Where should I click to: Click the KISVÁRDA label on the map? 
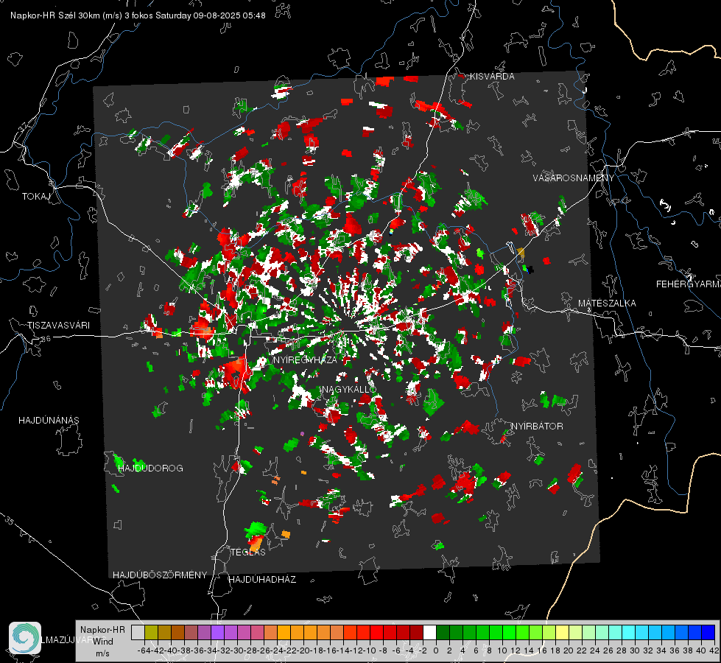point(492,77)
